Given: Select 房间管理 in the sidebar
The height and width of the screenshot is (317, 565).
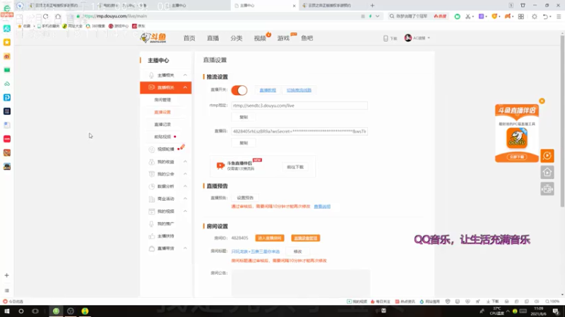Looking at the screenshot, I should pyautogui.click(x=162, y=99).
